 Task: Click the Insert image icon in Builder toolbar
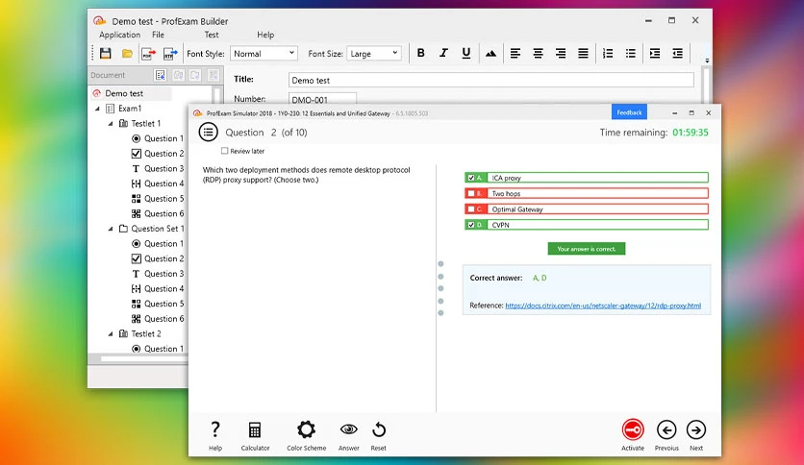pos(490,53)
